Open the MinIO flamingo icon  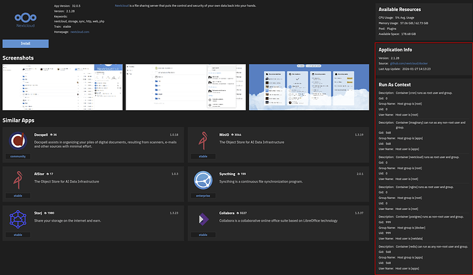pyautogui.click(x=204, y=140)
